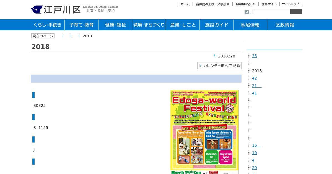Open the サイトマップ link

point(290,4)
